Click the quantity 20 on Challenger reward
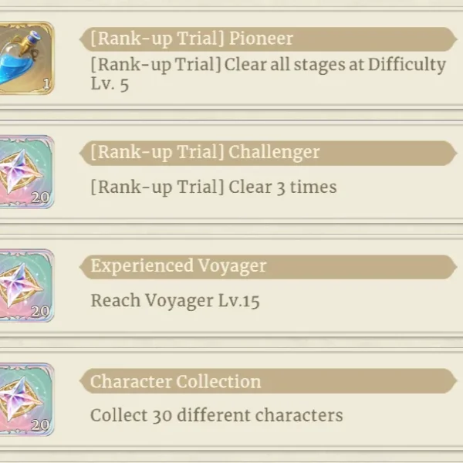Viewport: 463px width, 463px height. [40, 198]
